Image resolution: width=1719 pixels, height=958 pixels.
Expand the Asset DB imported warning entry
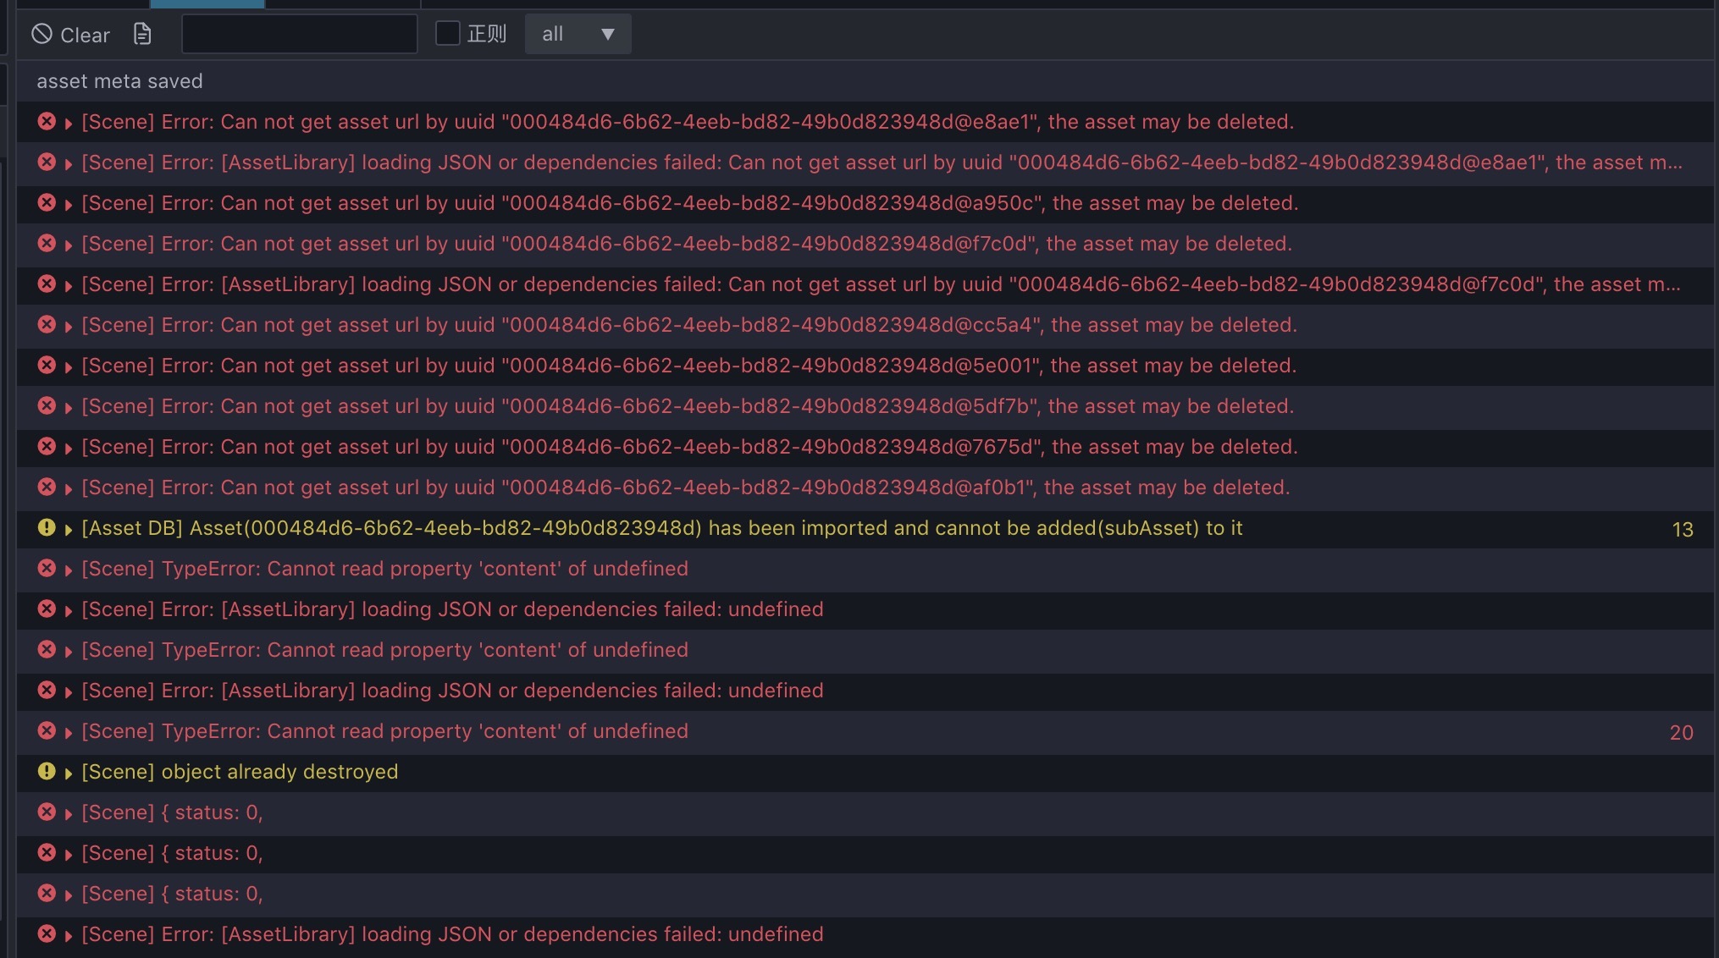click(x=69, y=530)
